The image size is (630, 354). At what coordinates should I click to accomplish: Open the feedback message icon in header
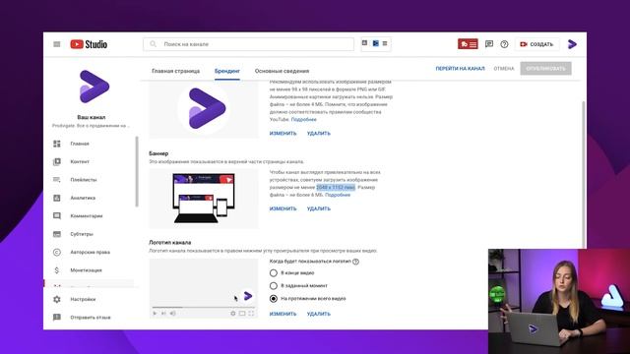[489, 44]
